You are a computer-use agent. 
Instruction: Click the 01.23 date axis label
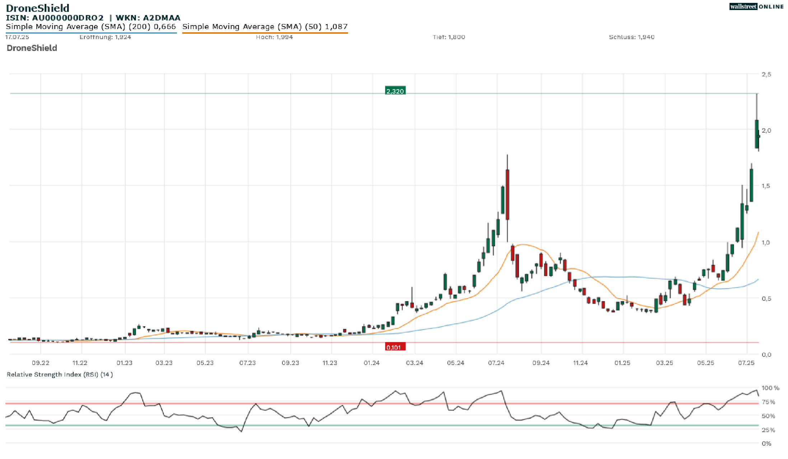[125, 363]
